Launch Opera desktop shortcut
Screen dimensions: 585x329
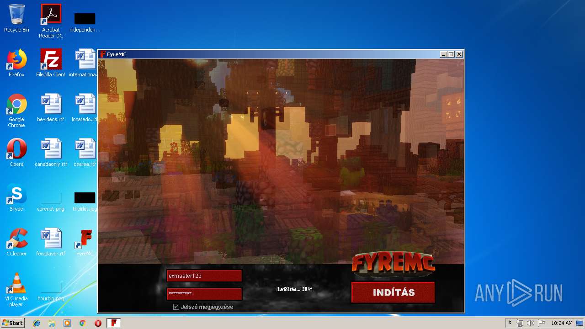(x=16, y=153)
